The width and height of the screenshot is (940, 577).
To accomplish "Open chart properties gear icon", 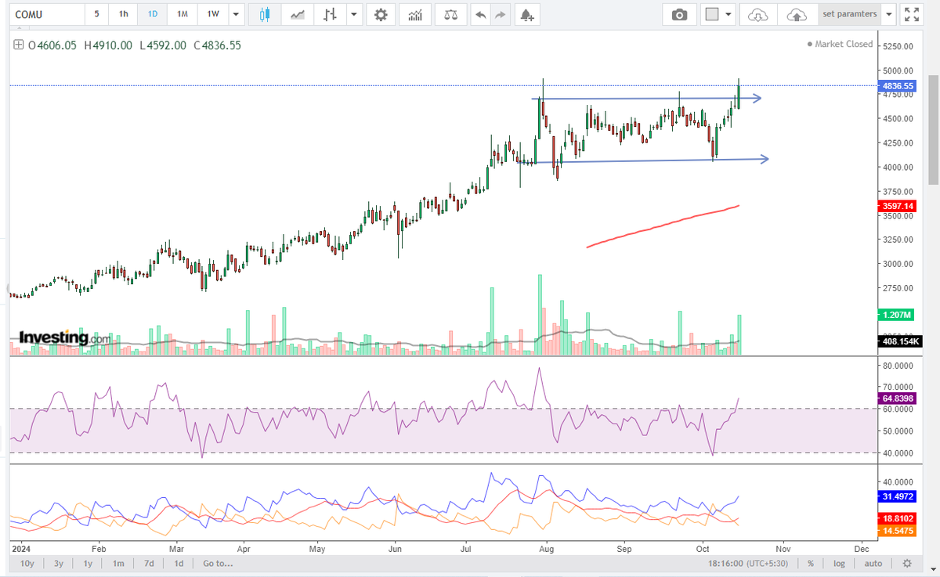I will (381, 14).
